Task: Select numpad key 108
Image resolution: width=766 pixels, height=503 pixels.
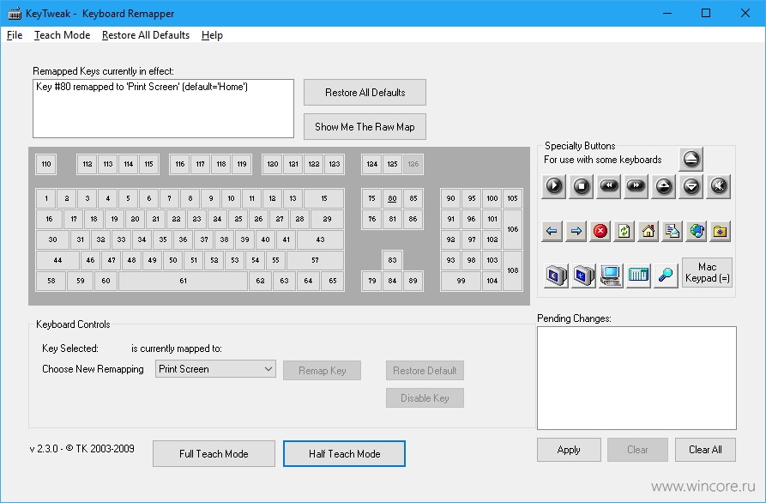Action: (512, 270)
